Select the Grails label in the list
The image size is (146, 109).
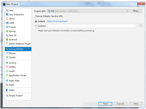12,71
